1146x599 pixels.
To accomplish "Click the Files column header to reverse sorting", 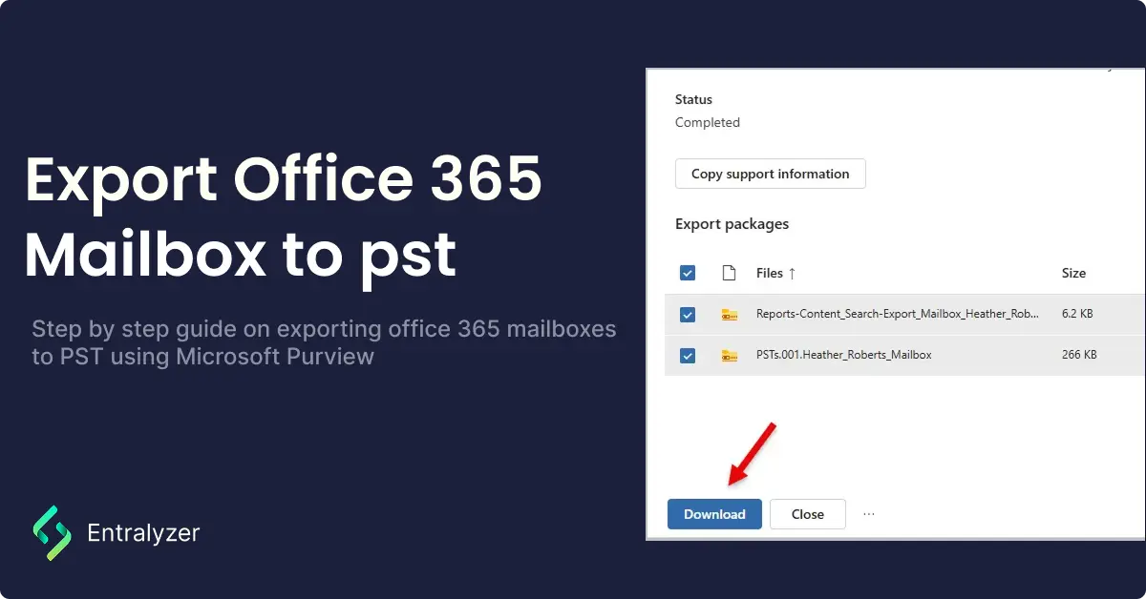I will click(x=770, y=273).
